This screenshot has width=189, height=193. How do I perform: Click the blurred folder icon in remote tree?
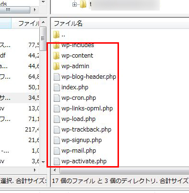[83, 4]
